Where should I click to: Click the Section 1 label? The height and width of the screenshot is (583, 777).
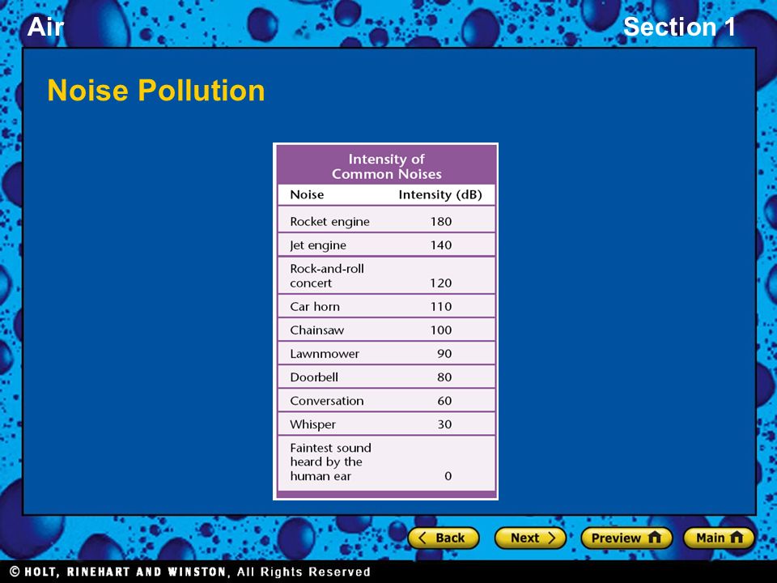pyautogui.click(x=679, y=26)
